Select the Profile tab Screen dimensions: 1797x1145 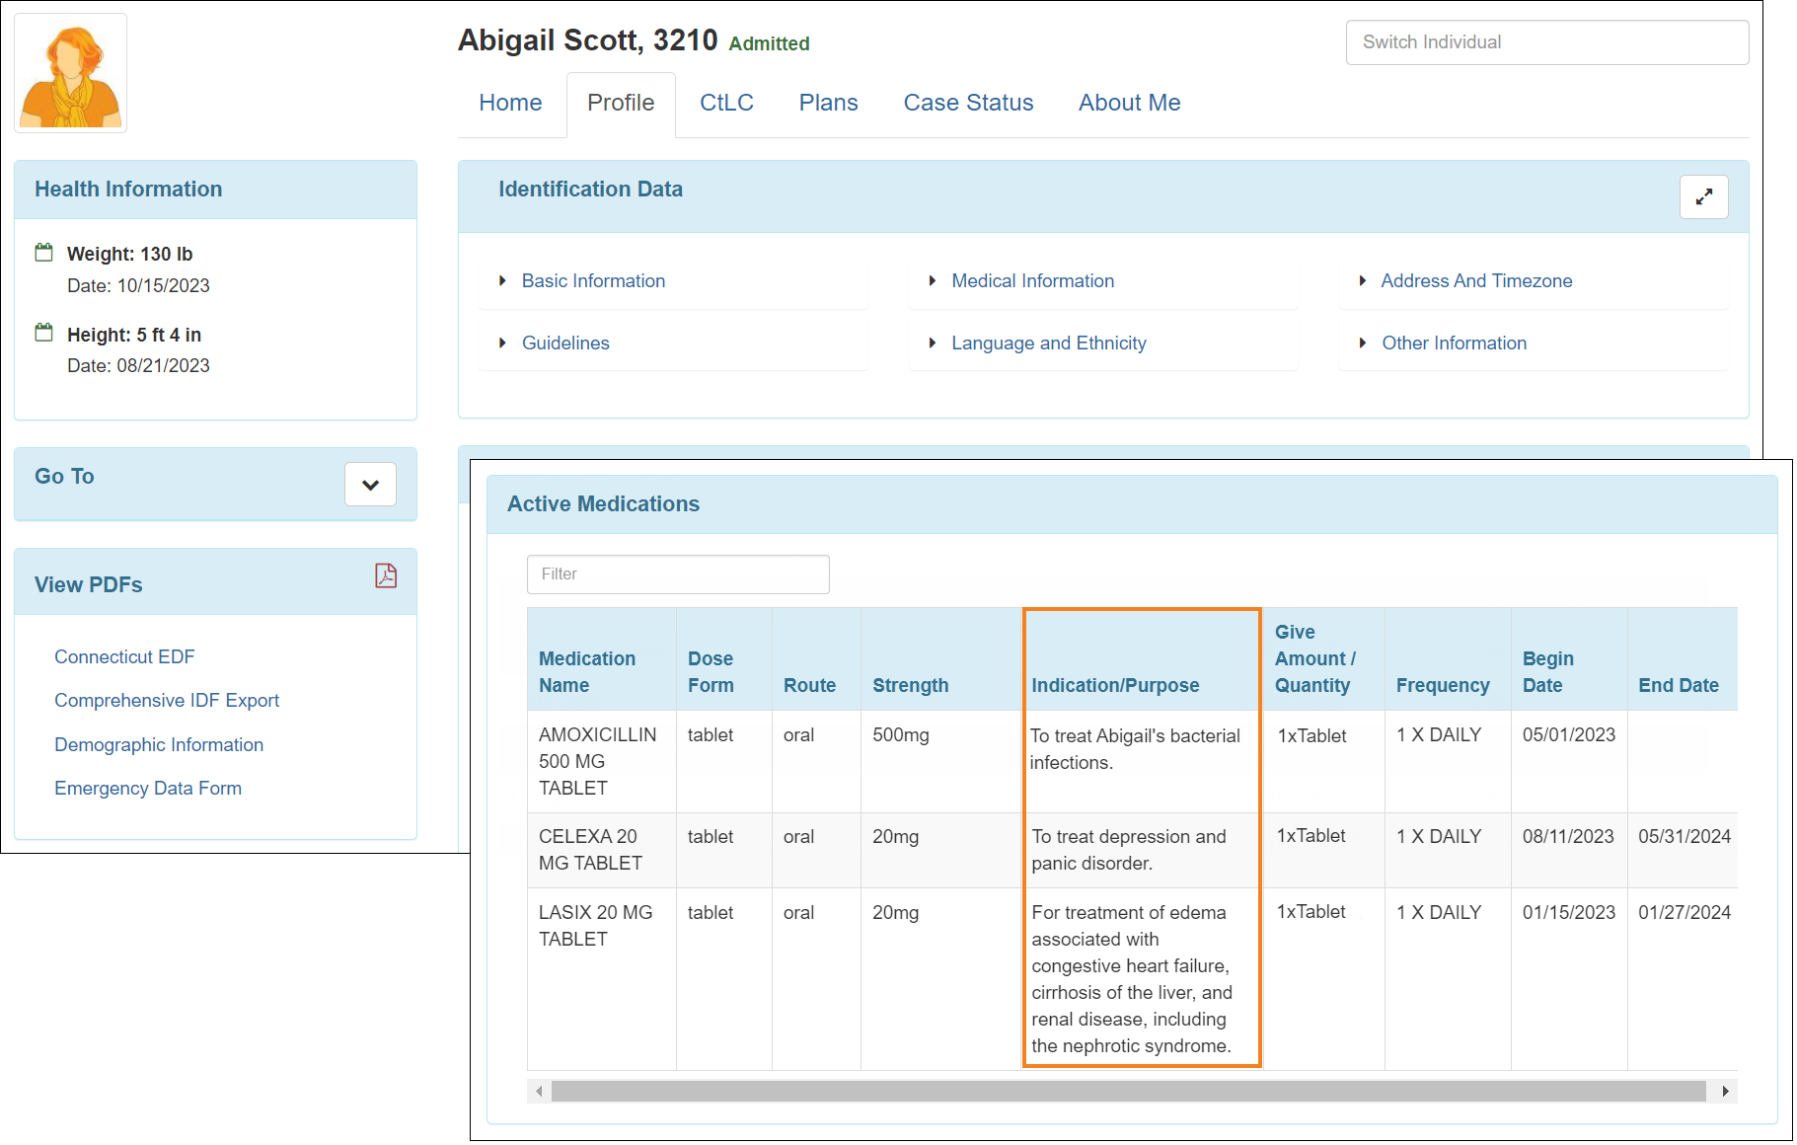(x=621, y=103)
